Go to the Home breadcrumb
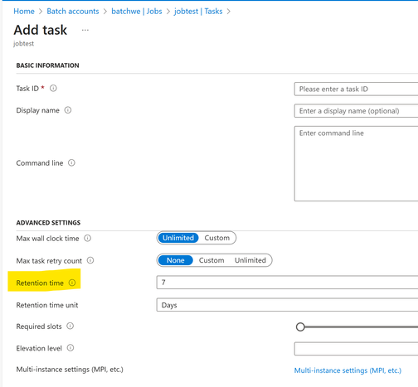Screen dimensions: 418x387 point(24,12)
